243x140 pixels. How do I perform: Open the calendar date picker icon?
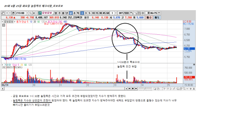159,13
